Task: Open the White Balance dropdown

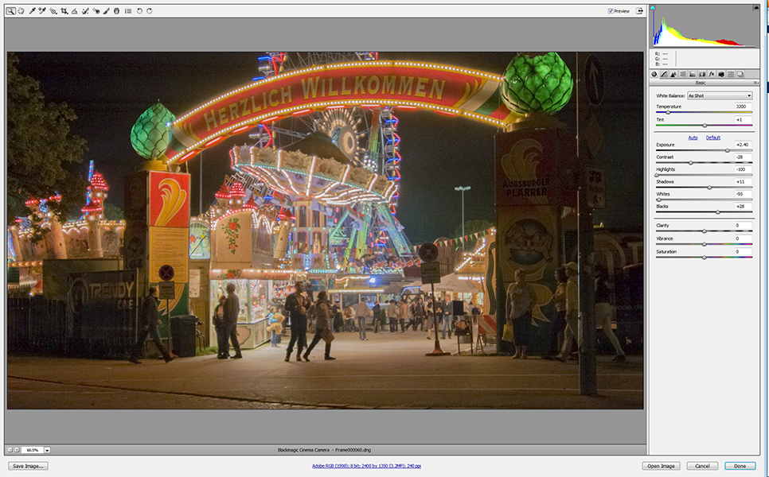Action: click(720, 95)
